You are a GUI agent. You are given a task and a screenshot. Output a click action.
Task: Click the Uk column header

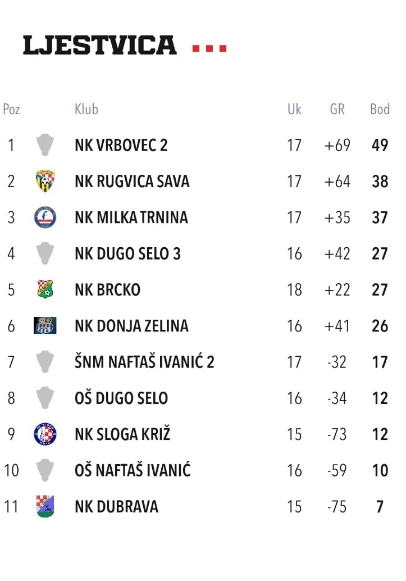click(x=294, y=109)
